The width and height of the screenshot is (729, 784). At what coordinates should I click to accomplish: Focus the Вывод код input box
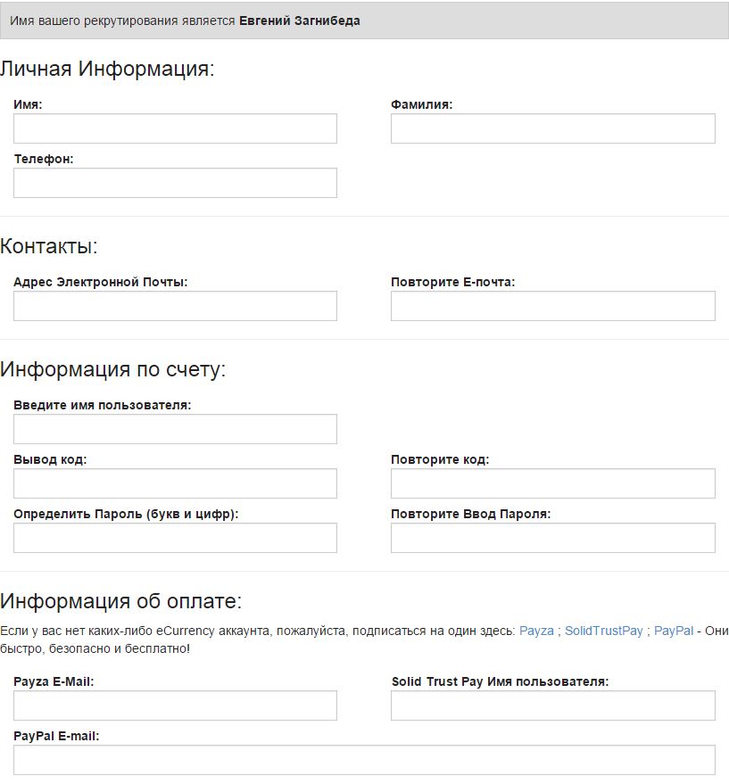click(x=175, y=483)
